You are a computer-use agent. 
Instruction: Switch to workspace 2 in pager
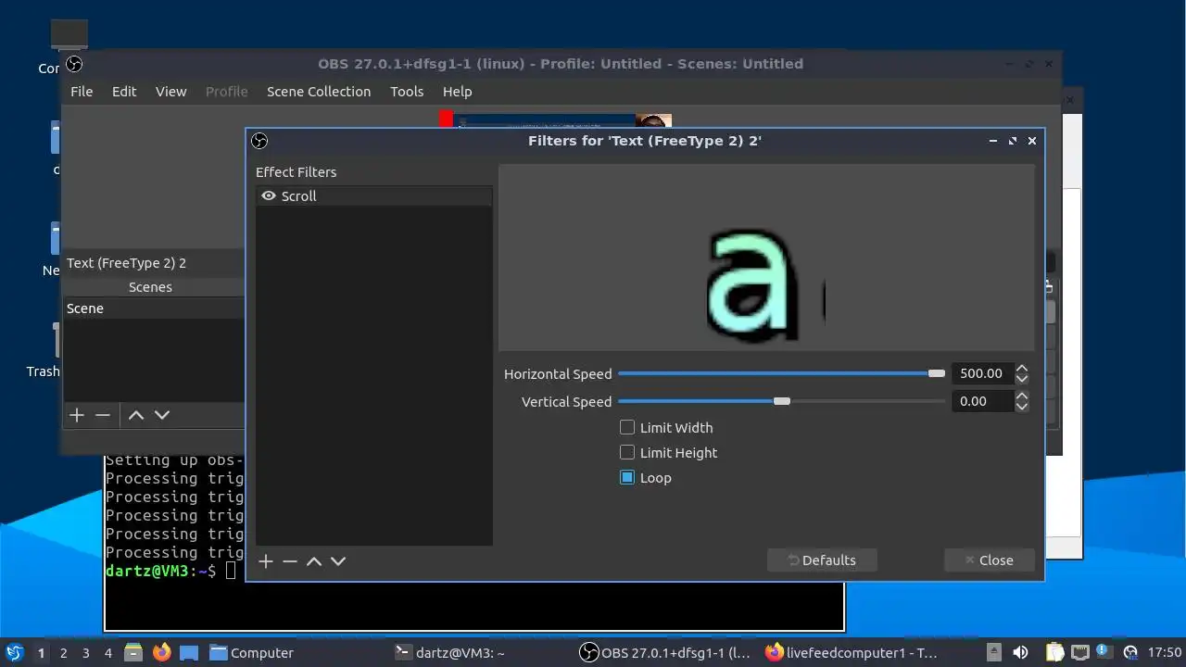click(x=63, y=653)
